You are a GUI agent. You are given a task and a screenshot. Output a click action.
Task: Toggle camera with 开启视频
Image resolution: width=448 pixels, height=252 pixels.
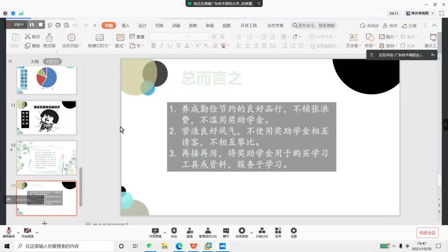pos(27,231)
